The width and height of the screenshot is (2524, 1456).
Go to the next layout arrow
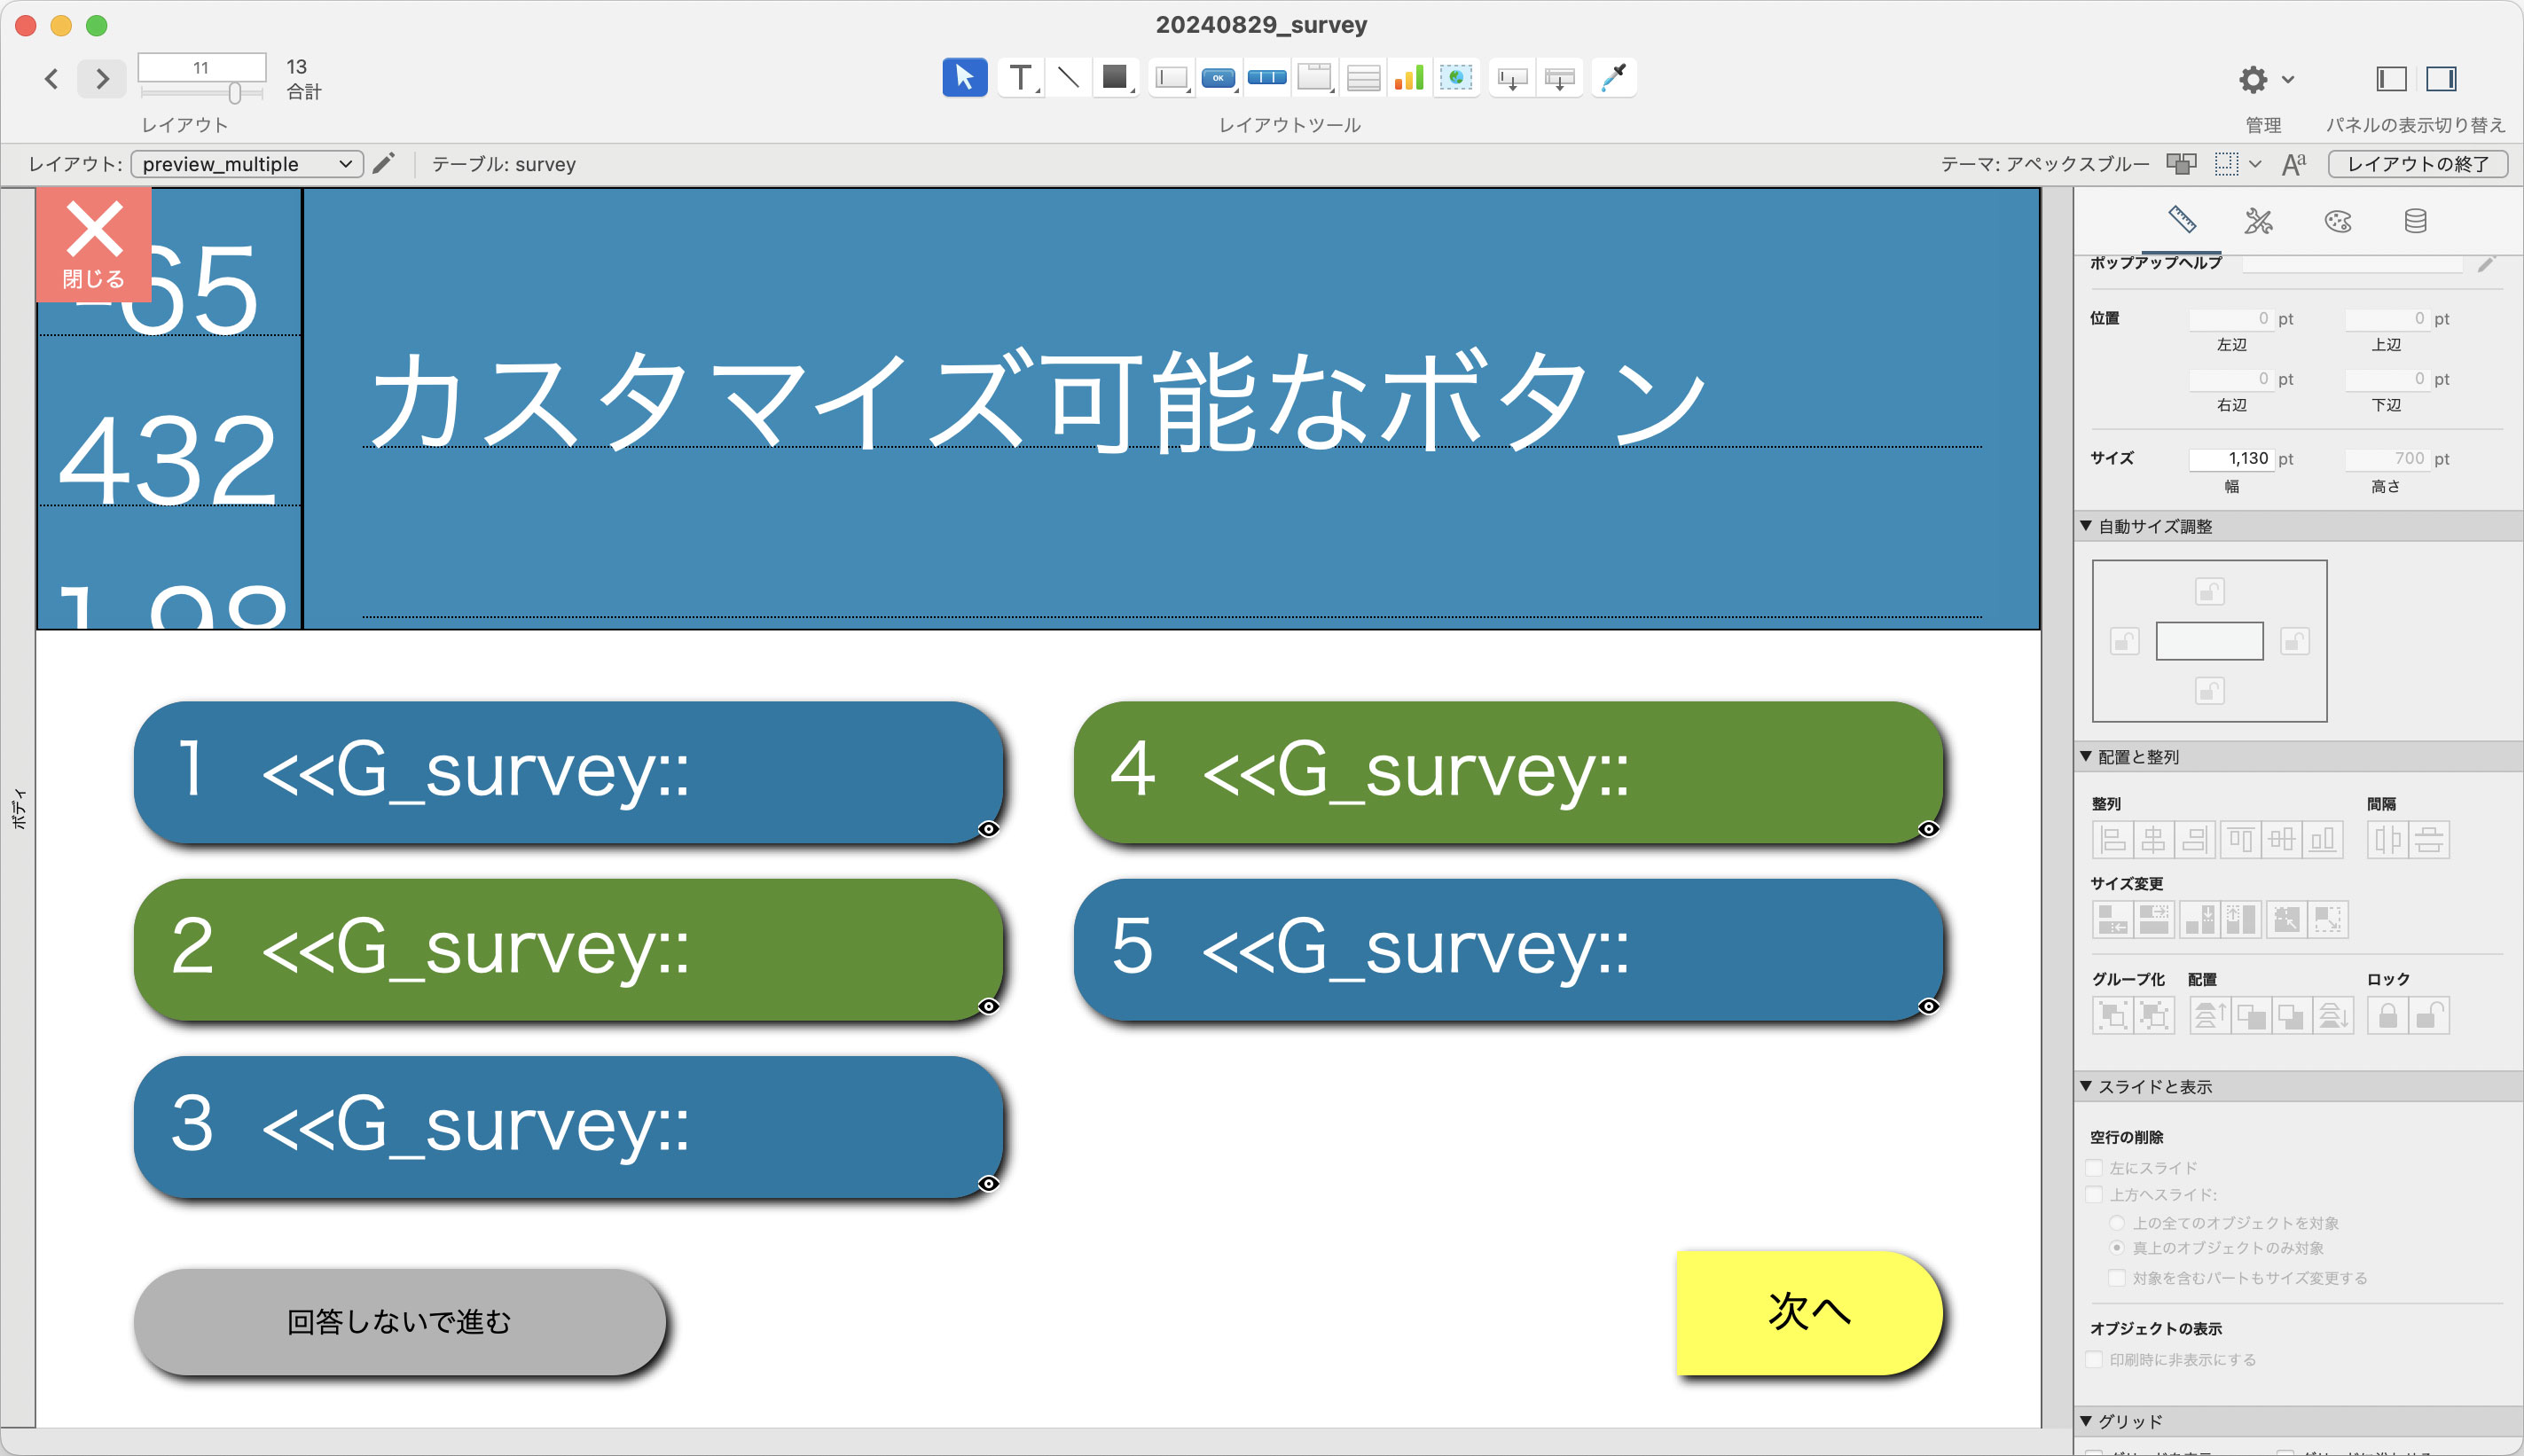[102, 78]
